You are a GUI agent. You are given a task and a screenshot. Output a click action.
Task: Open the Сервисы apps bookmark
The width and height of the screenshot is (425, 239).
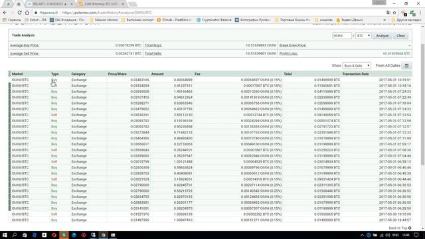coord(12,20)
